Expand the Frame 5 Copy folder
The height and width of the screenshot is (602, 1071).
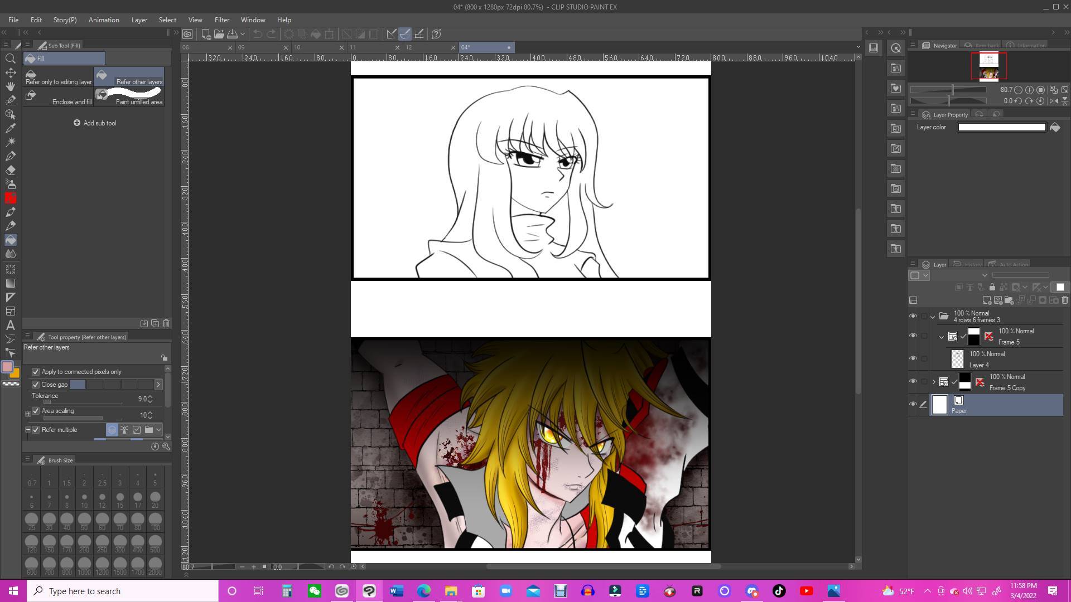934,382
